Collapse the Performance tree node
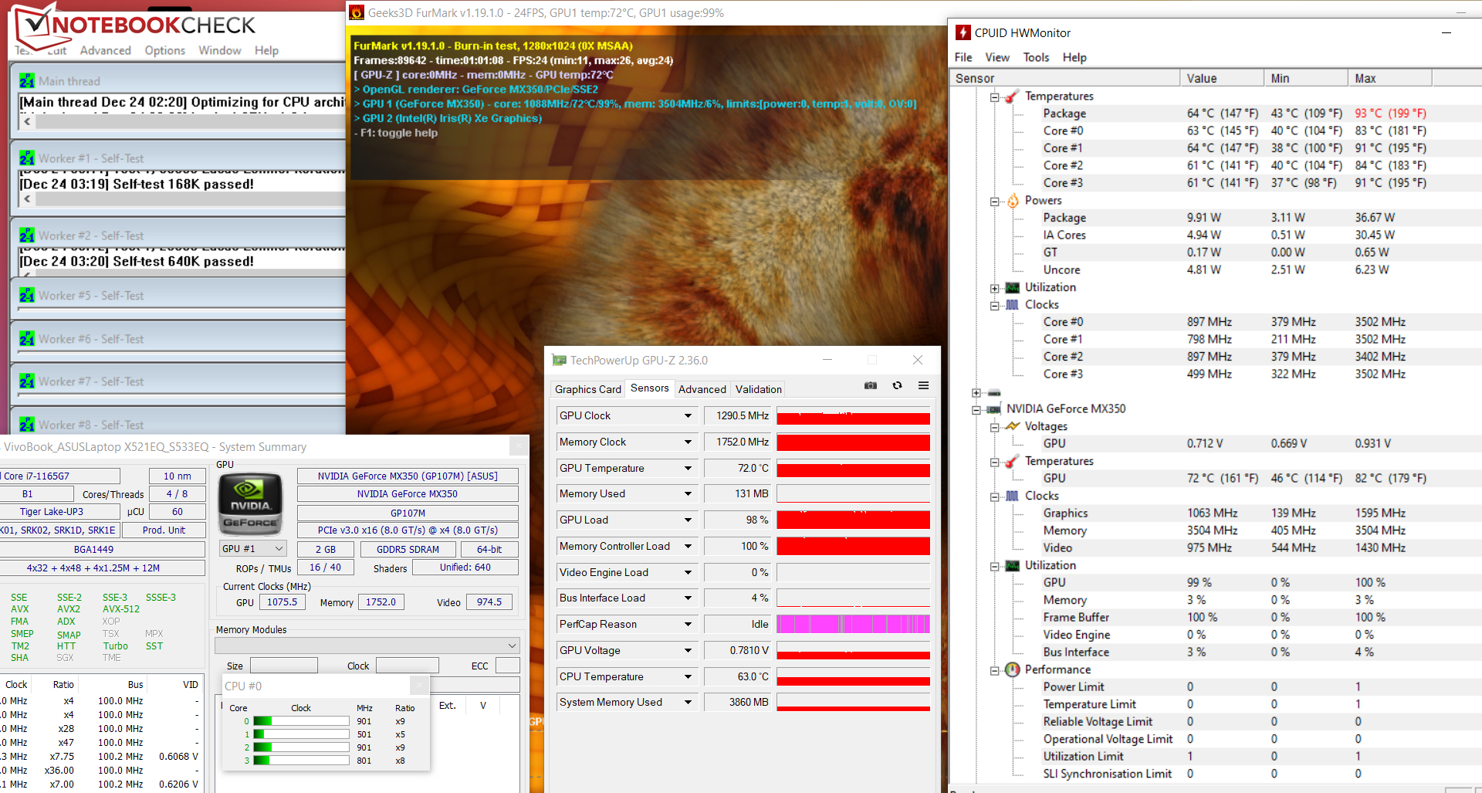1482x793 pixels. click(995, 670)
